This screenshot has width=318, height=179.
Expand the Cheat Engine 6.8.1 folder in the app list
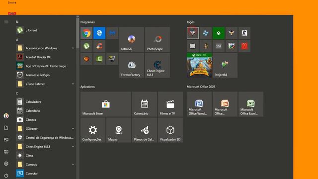point(45,147)
